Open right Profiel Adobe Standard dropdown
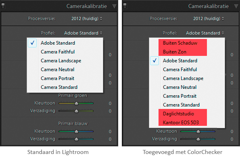The width and height of the screenshot is (240, 158). click(205, 33)
